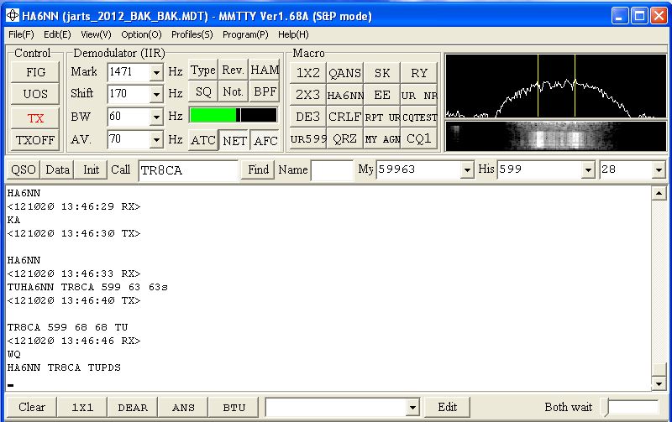The image size is (672, 422).
Task: Open the Profiles(S) menu
Action: pos(192,34)
